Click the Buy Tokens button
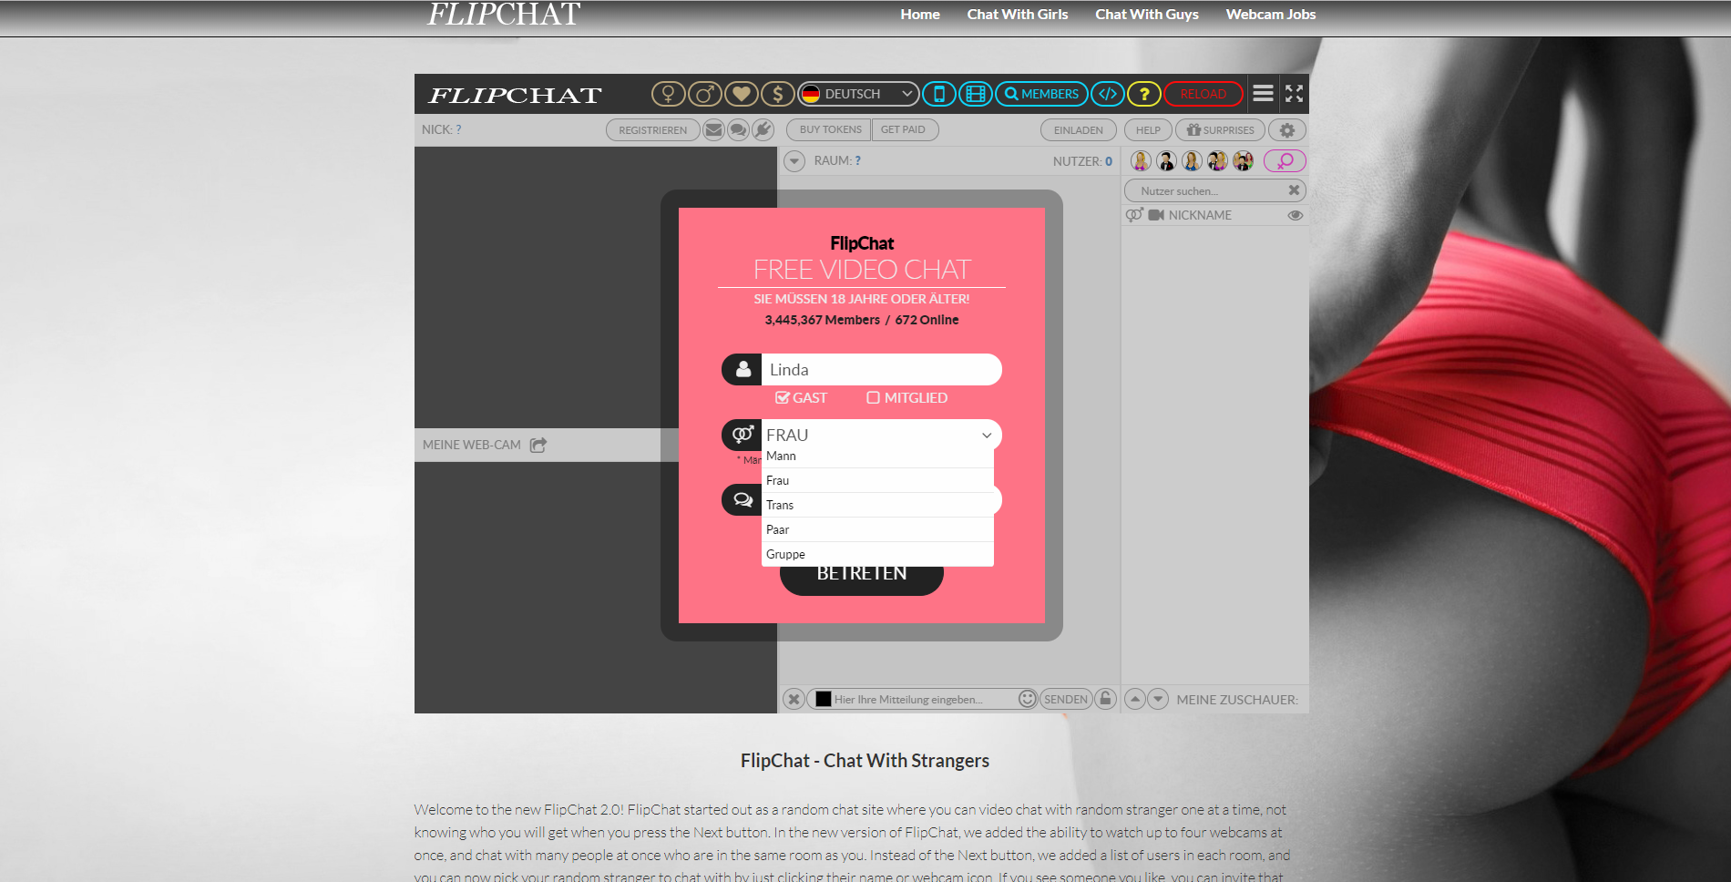The image size is (1731, 882). click(x=830, y=129)
